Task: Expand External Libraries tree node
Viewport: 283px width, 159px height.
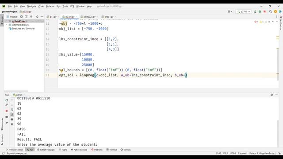Action: pos(6,25)
